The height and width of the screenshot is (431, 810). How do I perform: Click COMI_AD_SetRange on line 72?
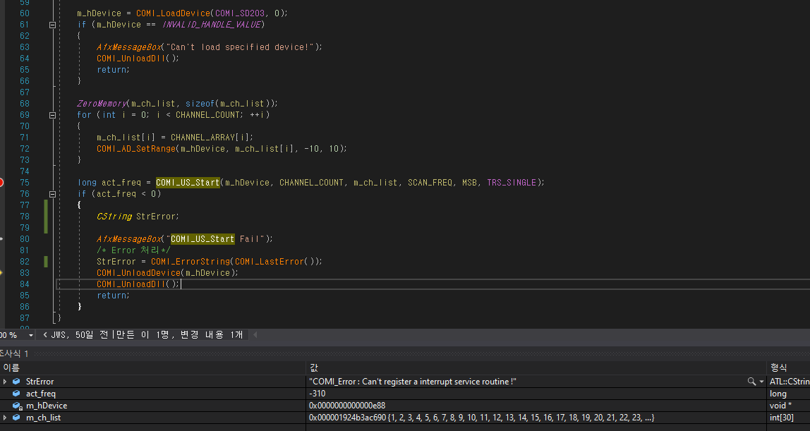coord(136,149)
